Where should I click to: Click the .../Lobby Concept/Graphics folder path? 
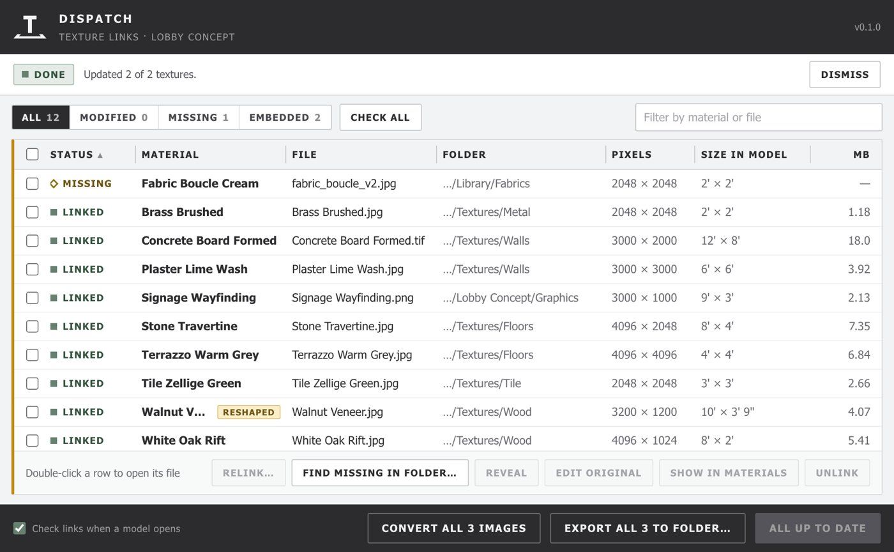pos(511,298)
